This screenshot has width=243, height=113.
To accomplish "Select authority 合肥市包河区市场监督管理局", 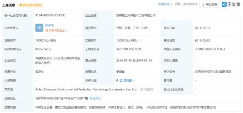I will point(213,72).
